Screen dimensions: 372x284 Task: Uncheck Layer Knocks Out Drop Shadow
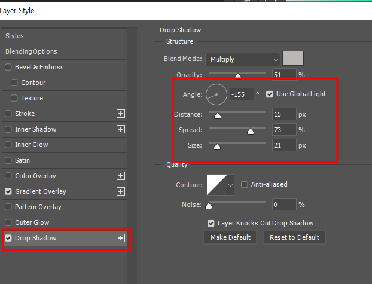coord(211,223)
